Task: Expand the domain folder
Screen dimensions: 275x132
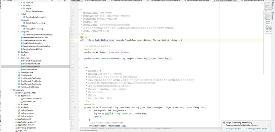Action: (19, 58)
